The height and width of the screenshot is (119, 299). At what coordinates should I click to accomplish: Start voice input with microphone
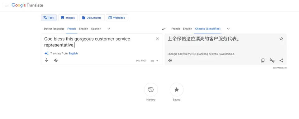point(46,60)
